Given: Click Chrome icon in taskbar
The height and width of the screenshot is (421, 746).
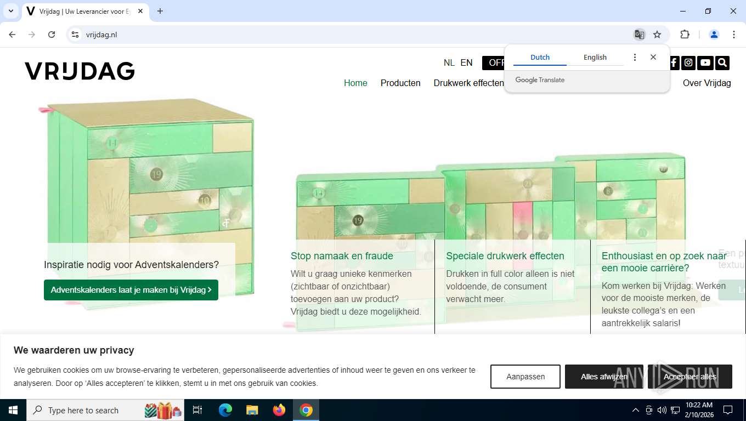Looking at the screenshot, I should click(x=306, y=410).
